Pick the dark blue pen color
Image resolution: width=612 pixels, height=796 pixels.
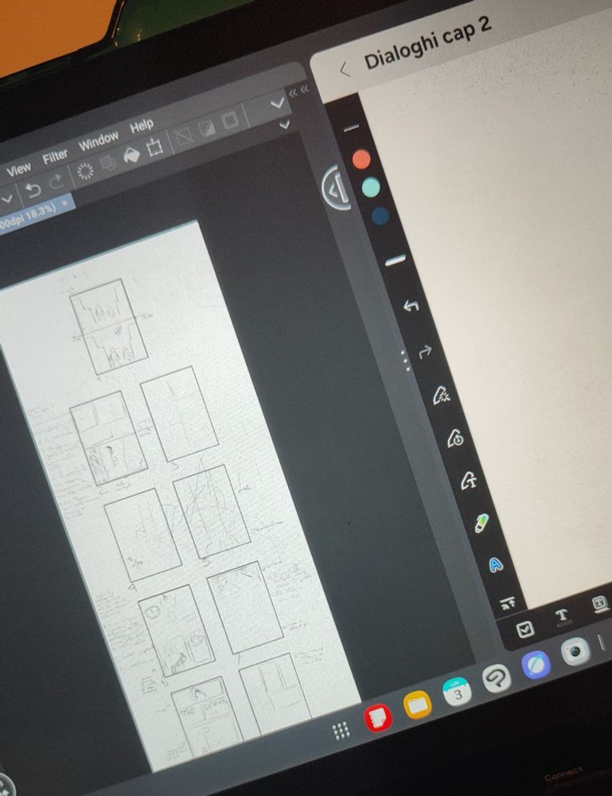point(380,216)
